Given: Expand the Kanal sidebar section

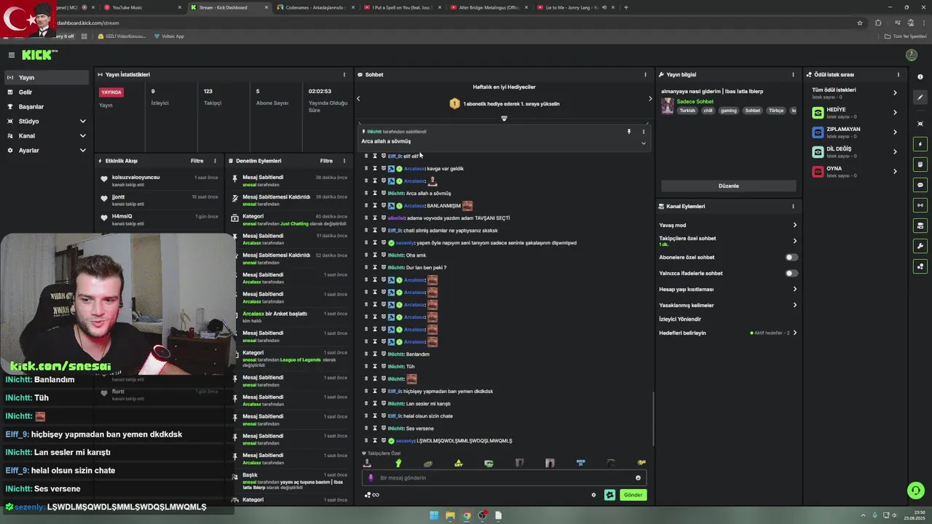Looking at the screenshot, I should coord(47,135).
